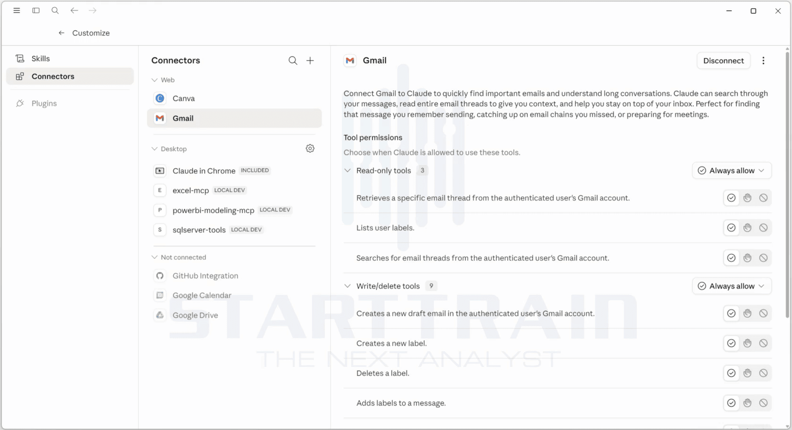Set 'Adds labels to a message' to needs approval
Viewport: 792px width, 430px height.
747,403
